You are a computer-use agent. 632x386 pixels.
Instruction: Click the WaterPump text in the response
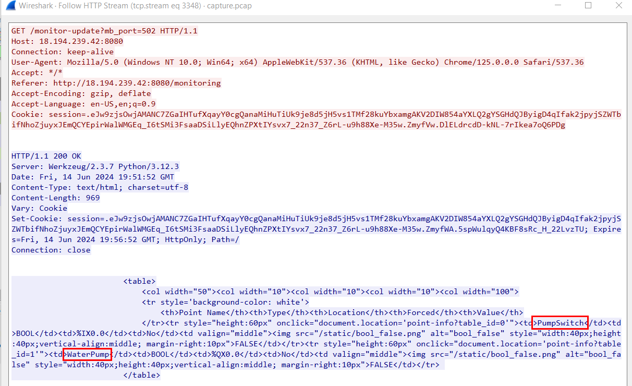(88, 354)
